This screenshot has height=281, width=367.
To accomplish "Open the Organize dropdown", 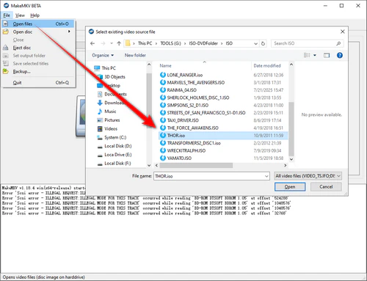I will (103, 55).
